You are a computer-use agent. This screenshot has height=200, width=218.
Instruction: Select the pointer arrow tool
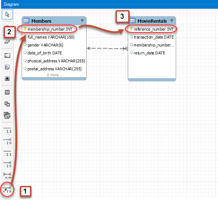[7, 14]
